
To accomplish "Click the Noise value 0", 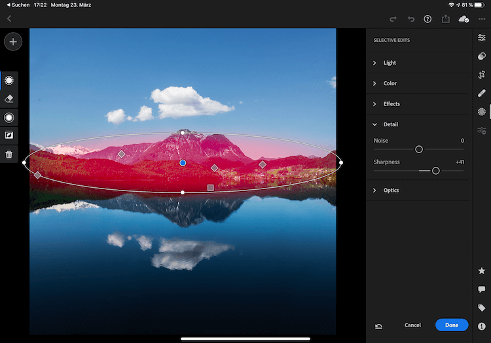I will tap(462, 141).
